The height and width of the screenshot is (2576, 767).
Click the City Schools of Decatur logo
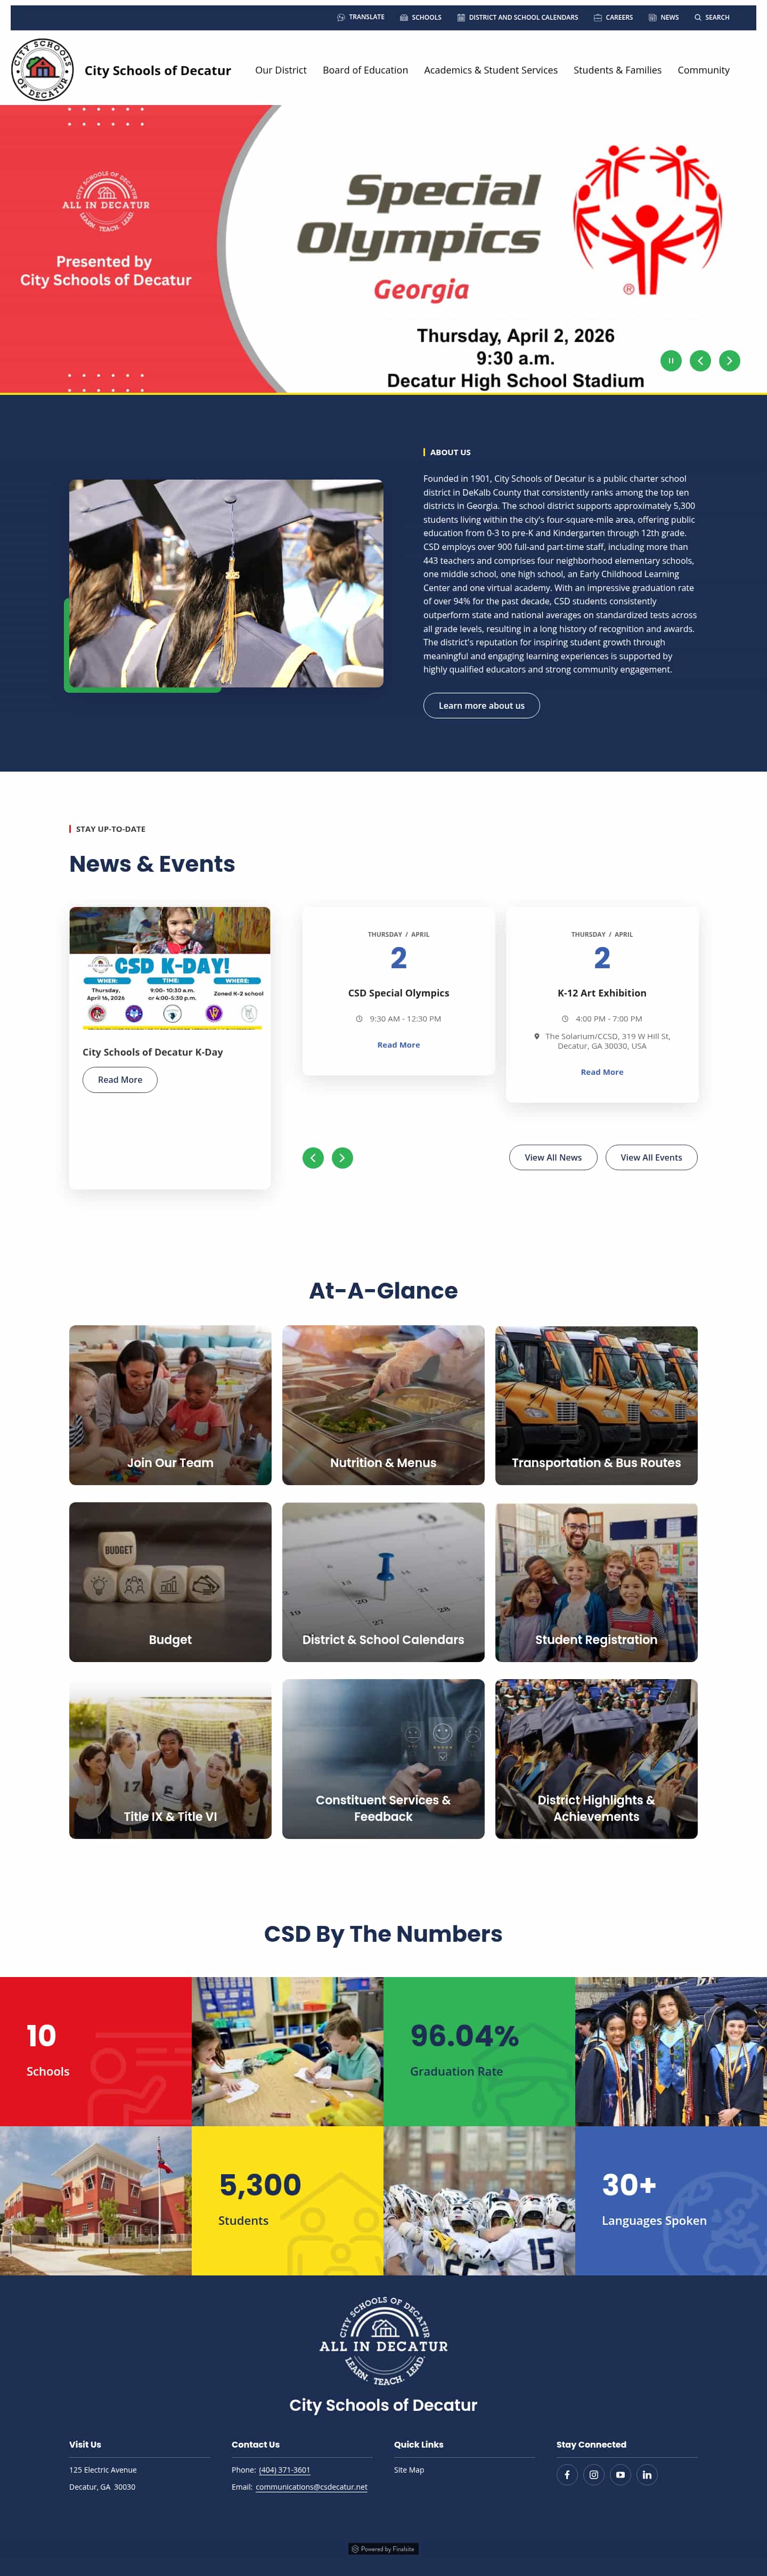(x=42, y=69)
